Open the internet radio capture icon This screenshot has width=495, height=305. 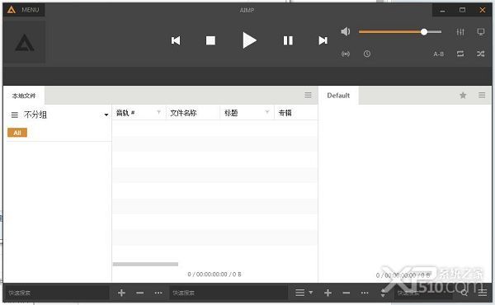click(346, 54)
